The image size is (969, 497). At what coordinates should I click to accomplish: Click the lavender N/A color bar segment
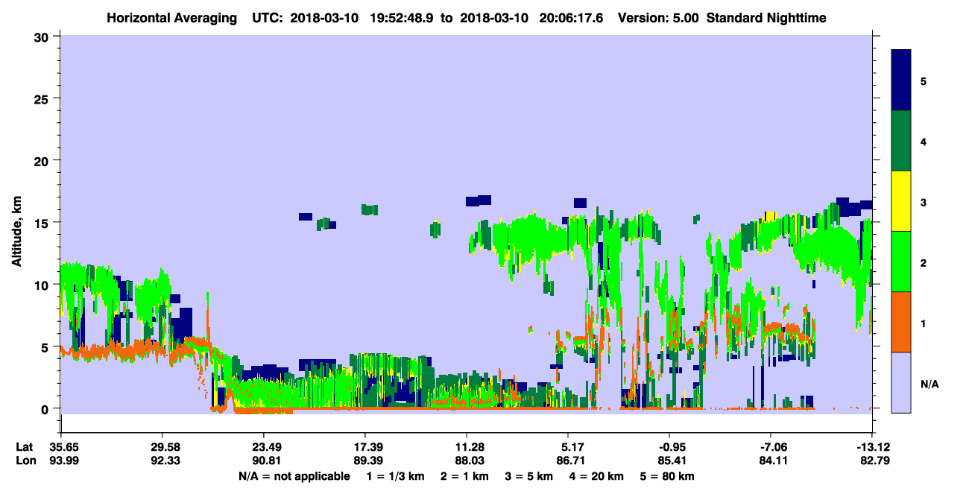click(x=901, y=382)
